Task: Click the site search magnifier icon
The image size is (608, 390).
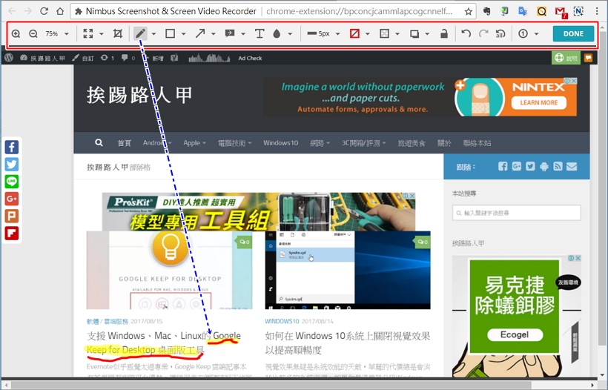Action: [x=99, y=142]
